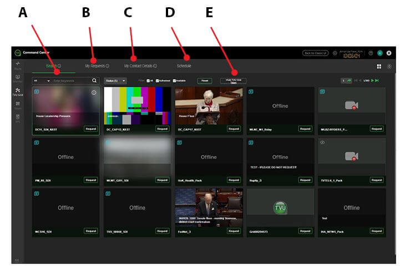This screenshot has width=400, height=266.
Task: Request the DC11_SDI_NXST source
Action: 91,129
